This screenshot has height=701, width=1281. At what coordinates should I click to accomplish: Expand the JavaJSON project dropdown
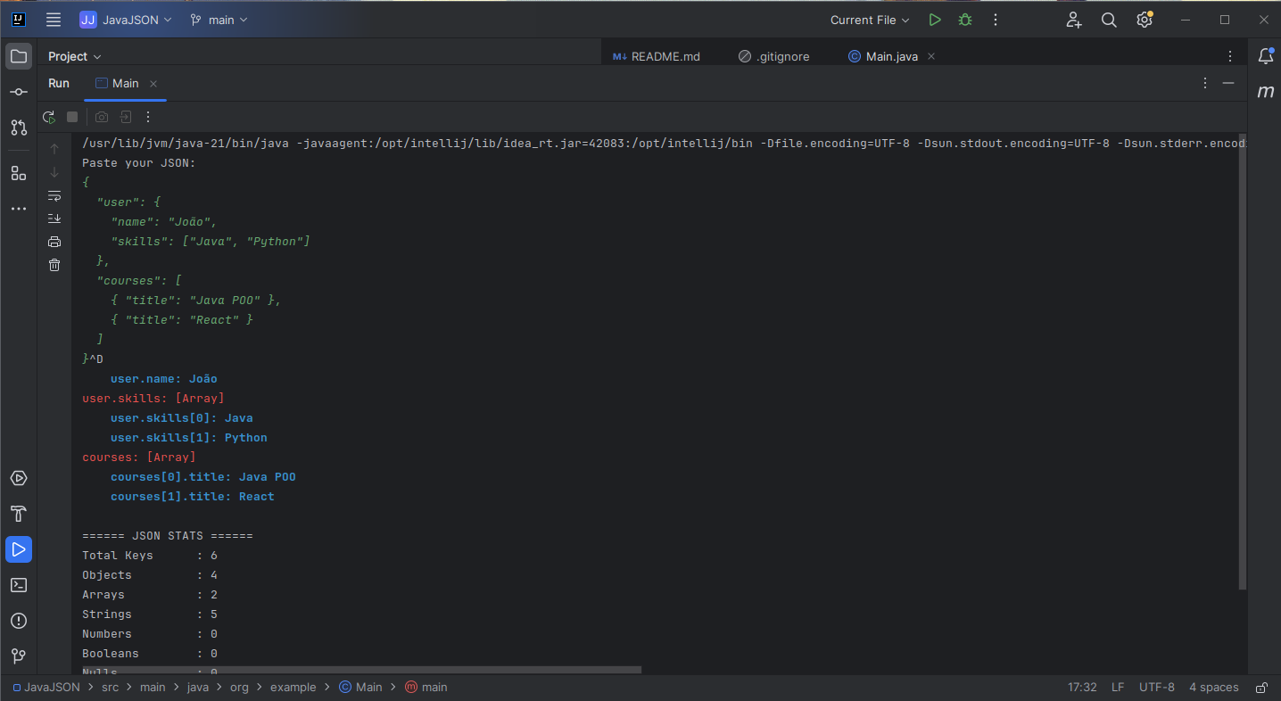click(x=126, y=20)
